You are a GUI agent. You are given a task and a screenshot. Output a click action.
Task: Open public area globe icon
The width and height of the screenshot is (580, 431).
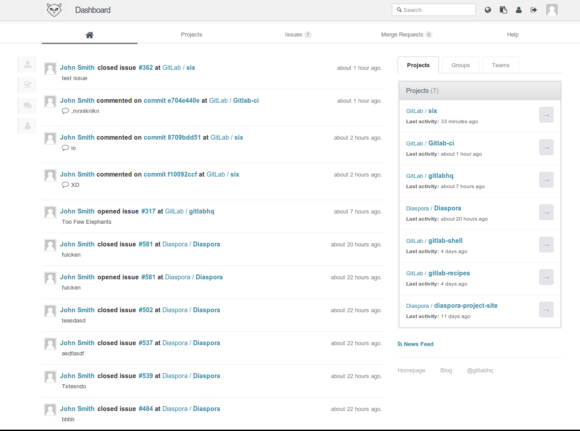point(488,10)
